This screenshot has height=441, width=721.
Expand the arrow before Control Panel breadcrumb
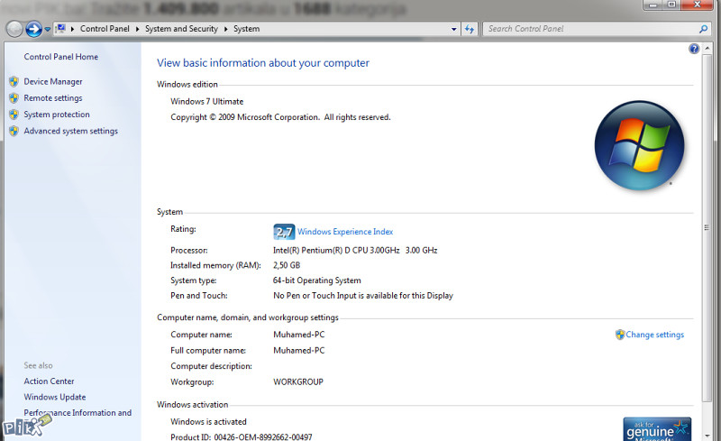(73, 29)
